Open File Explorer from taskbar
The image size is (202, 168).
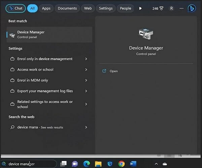tap(98, 164)
